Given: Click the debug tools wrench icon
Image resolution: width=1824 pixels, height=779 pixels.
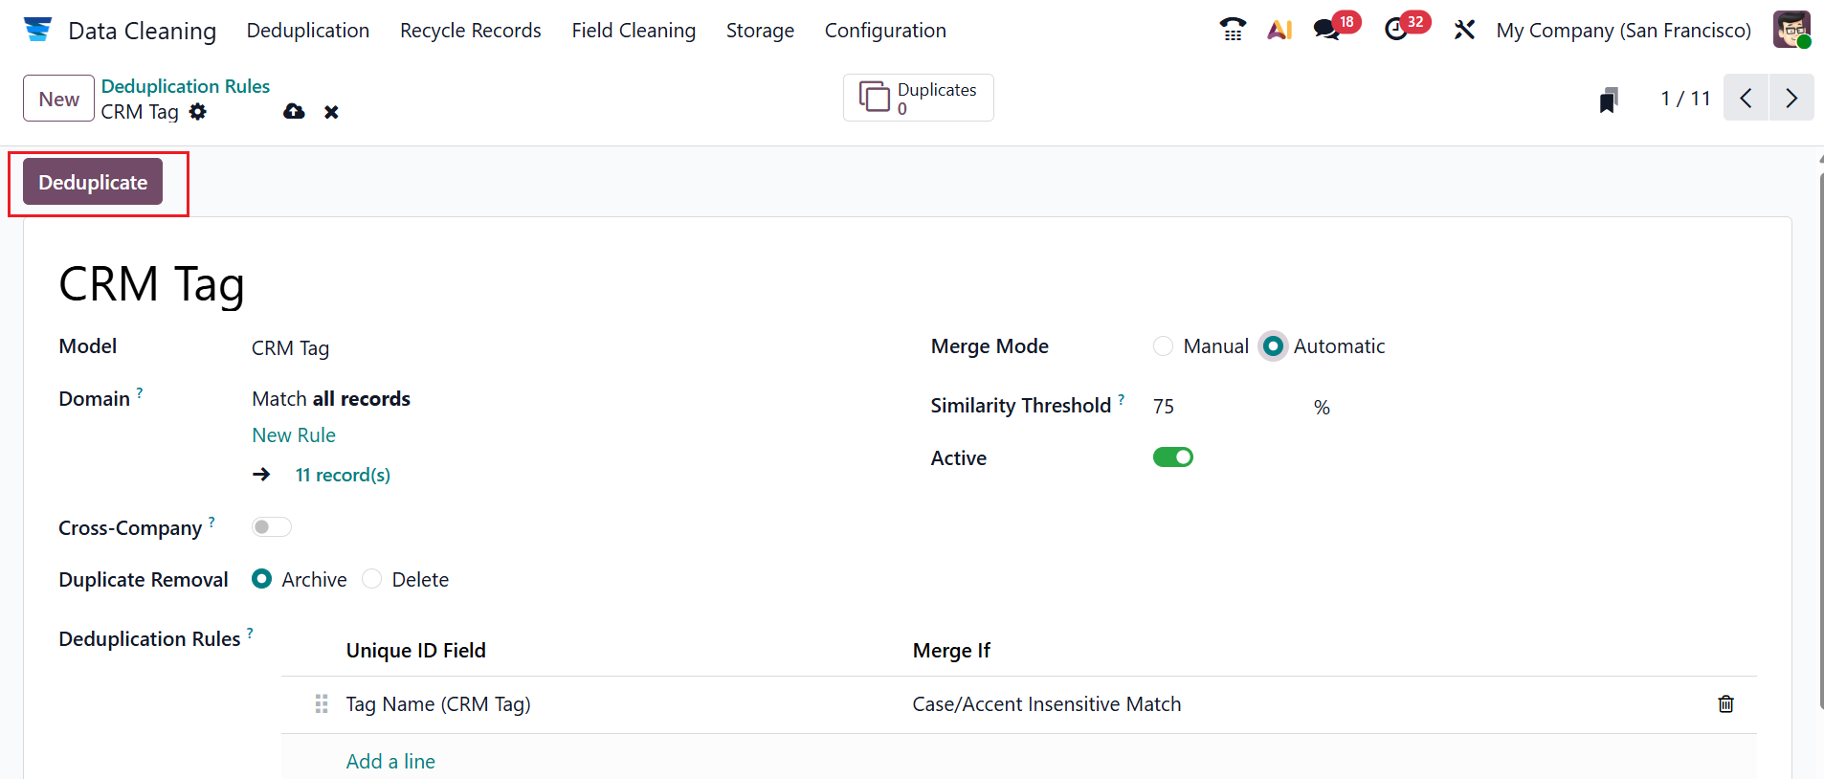Looking at the screenshot, I should [x=1464, y=30].
